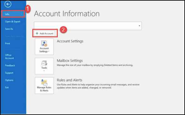Click the rules description about incoming email
This screenshot has width=185, height=115.
(x=98, y=86)
